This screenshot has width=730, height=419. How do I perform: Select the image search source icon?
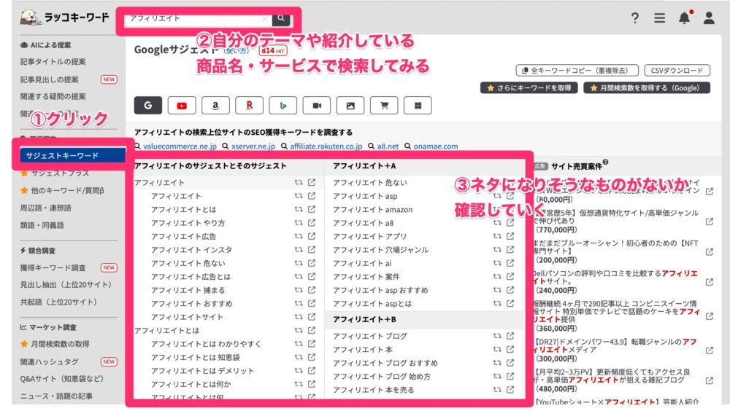click(350, 106)
